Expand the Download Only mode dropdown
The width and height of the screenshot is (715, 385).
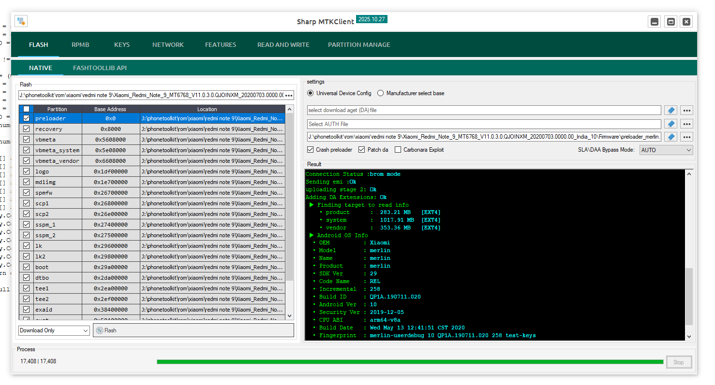pos(54,330)
